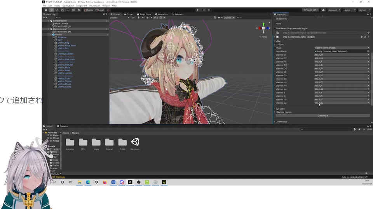
Task: Open the cloud services icon
Action: (323, 10)
